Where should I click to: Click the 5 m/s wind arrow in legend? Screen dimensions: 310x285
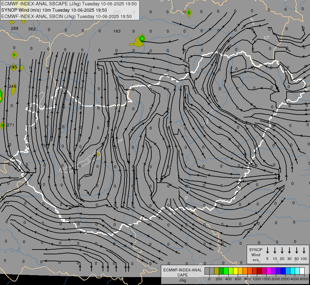pyautogui.click(x=267, y=250)
